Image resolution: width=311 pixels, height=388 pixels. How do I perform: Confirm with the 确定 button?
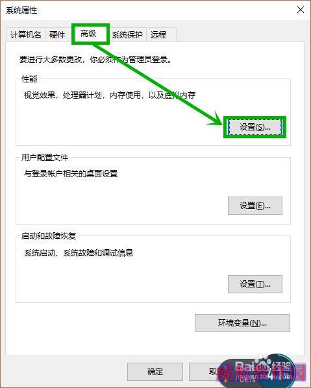click(x=155, y=371)
